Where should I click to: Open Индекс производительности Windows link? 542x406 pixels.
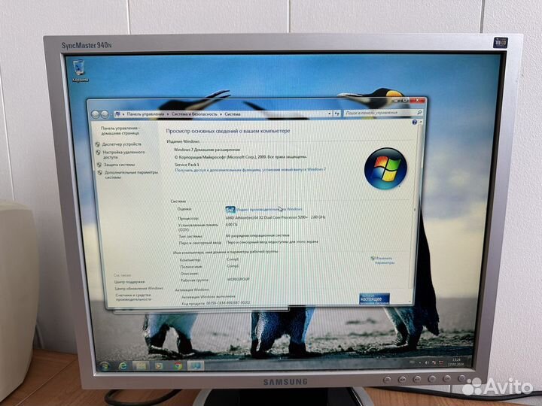point(269,209)
